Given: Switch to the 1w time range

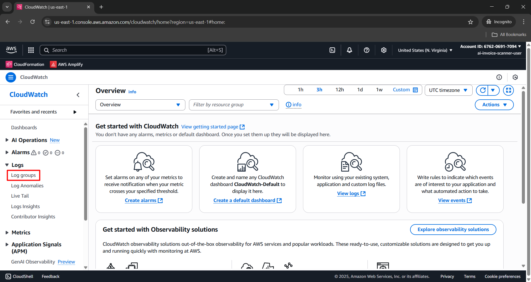Looking at the screenshot, I should point(379,90).
